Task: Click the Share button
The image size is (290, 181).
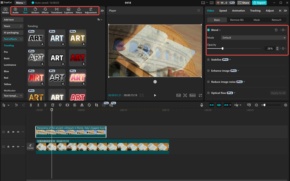Action: click(244, 3)
